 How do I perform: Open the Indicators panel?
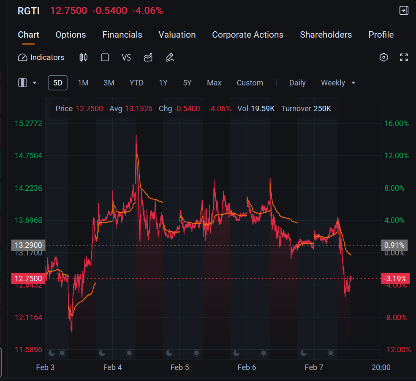(41, 58)
